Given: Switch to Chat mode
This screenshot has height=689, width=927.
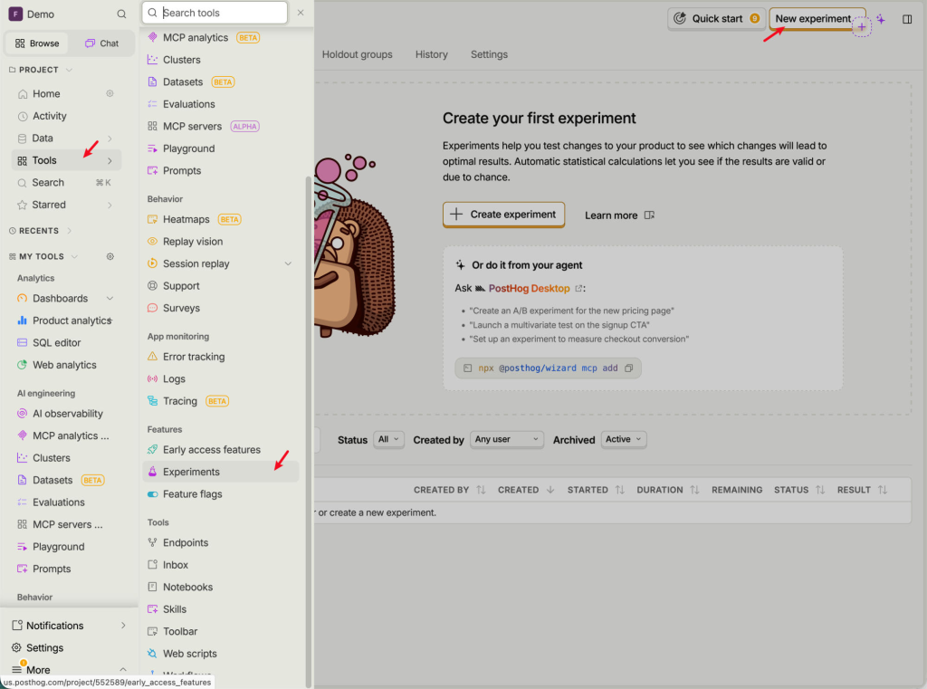Looking at the screenshot, I should 101,43.
